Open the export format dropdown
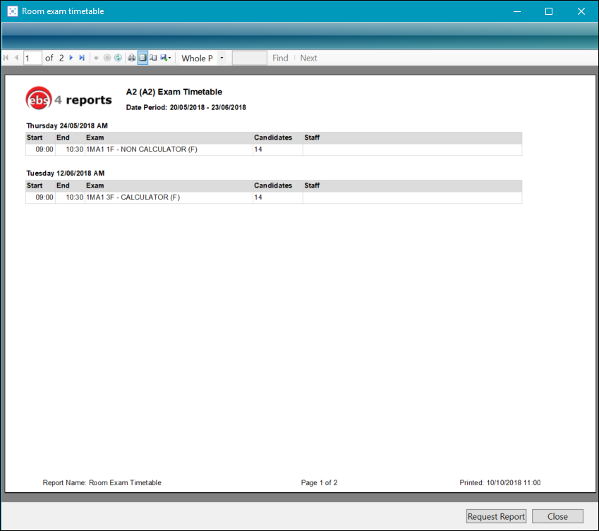The height and width of the screenshot is (531, 599). pos(166,58)
